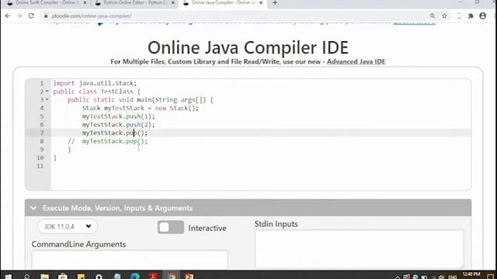Toggle the Interactive mode switch
497x279 pixels.
171,227
